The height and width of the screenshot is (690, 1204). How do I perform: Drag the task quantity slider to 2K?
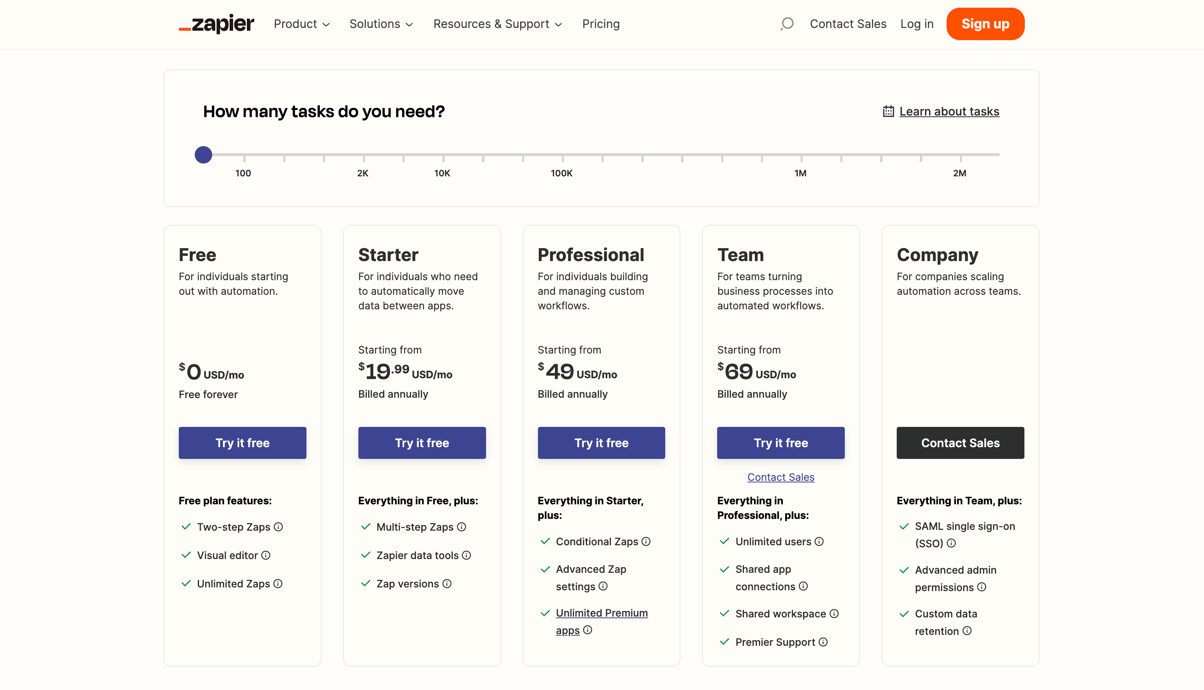click(362, 155)
